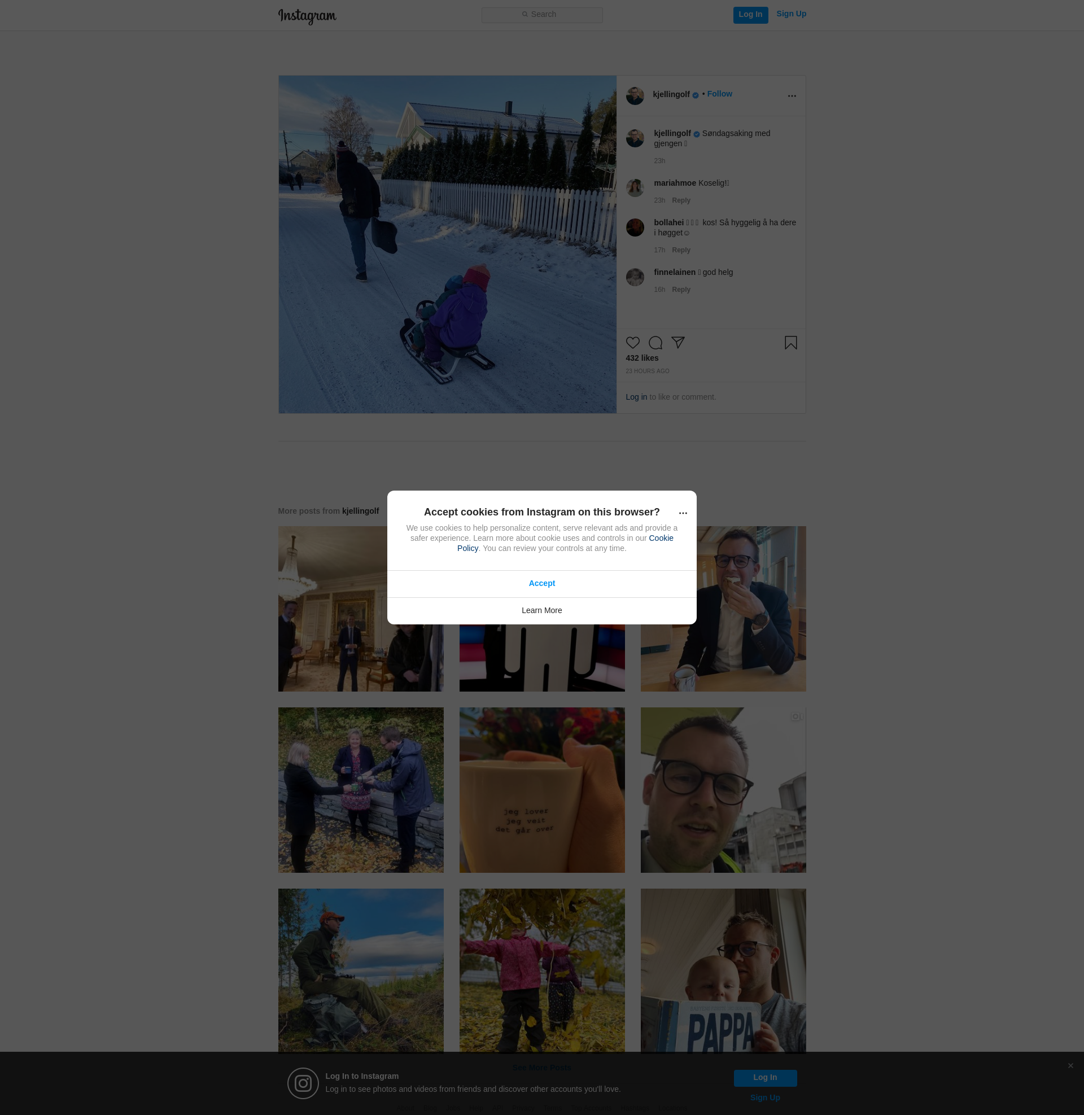Click bollahei username in comments
The width and height of the screenshot is (1084, 1115).
[x=669, y=223]
